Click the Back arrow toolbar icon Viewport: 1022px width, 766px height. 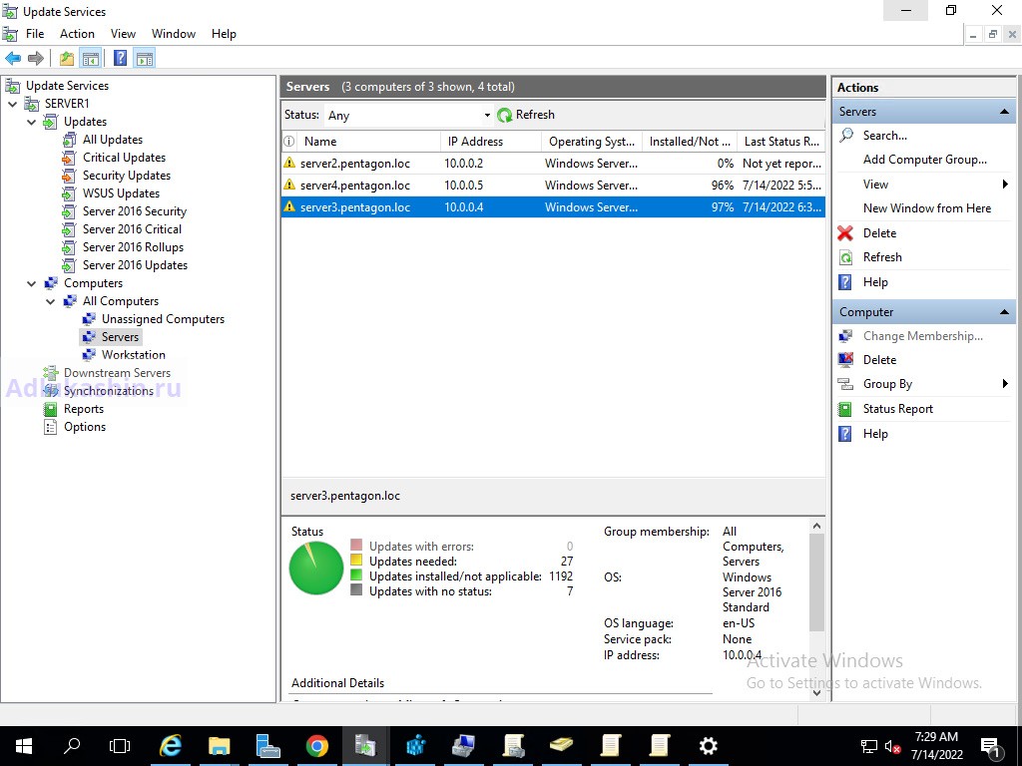[13, 59]
